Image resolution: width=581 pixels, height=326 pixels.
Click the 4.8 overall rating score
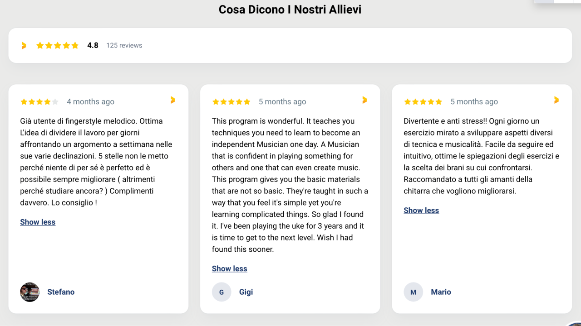[x=93, y=46]
